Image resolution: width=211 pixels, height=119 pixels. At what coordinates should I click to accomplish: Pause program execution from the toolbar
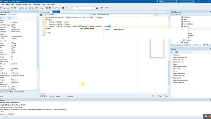point(47,8)
